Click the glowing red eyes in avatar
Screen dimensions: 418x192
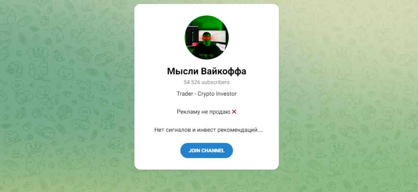(x=207, y=38)
